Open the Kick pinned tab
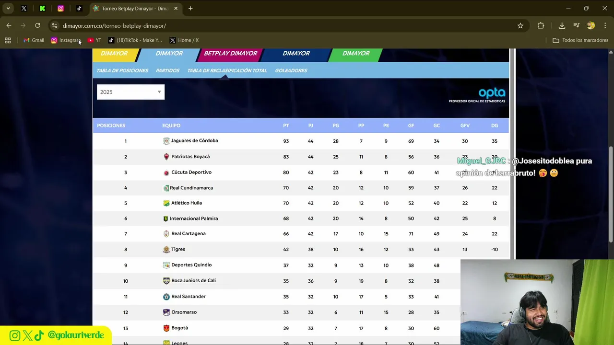The height and width of the screenshot is (345, 614). click(42, 8)
